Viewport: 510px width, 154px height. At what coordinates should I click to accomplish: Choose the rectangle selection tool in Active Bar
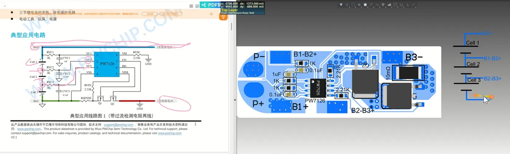353,5
